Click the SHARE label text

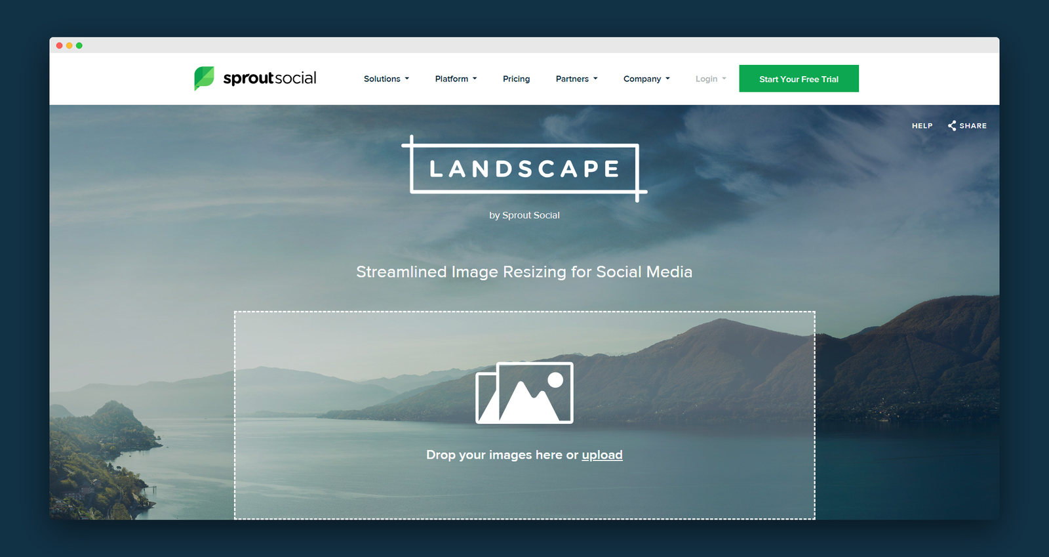[x=973, y=126]
